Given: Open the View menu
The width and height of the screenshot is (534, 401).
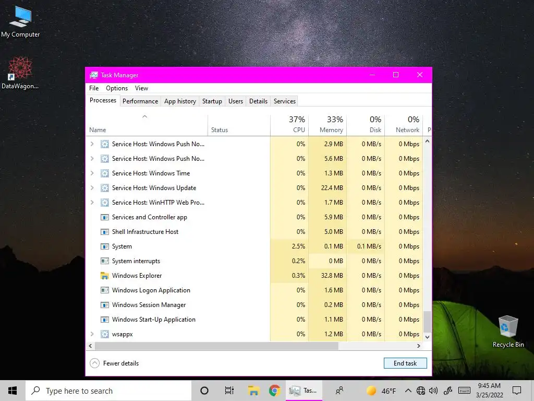Looking at the screenshot, I should coord(141,88).
